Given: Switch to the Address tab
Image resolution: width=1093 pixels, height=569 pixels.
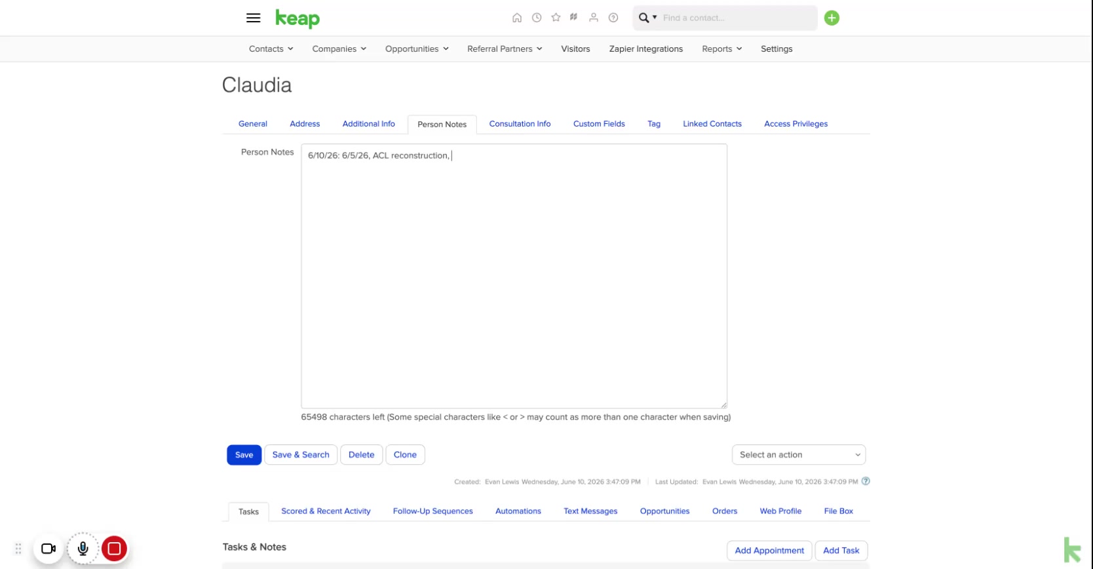Looking at the screenshot, I should tap(305, 124).
